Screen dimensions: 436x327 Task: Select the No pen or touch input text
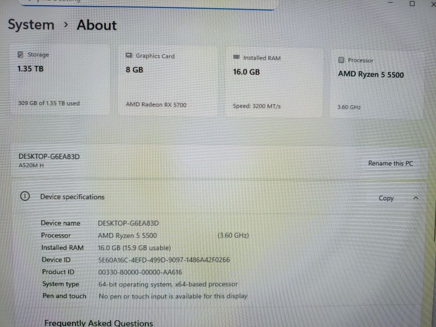[x=173, y=296]
